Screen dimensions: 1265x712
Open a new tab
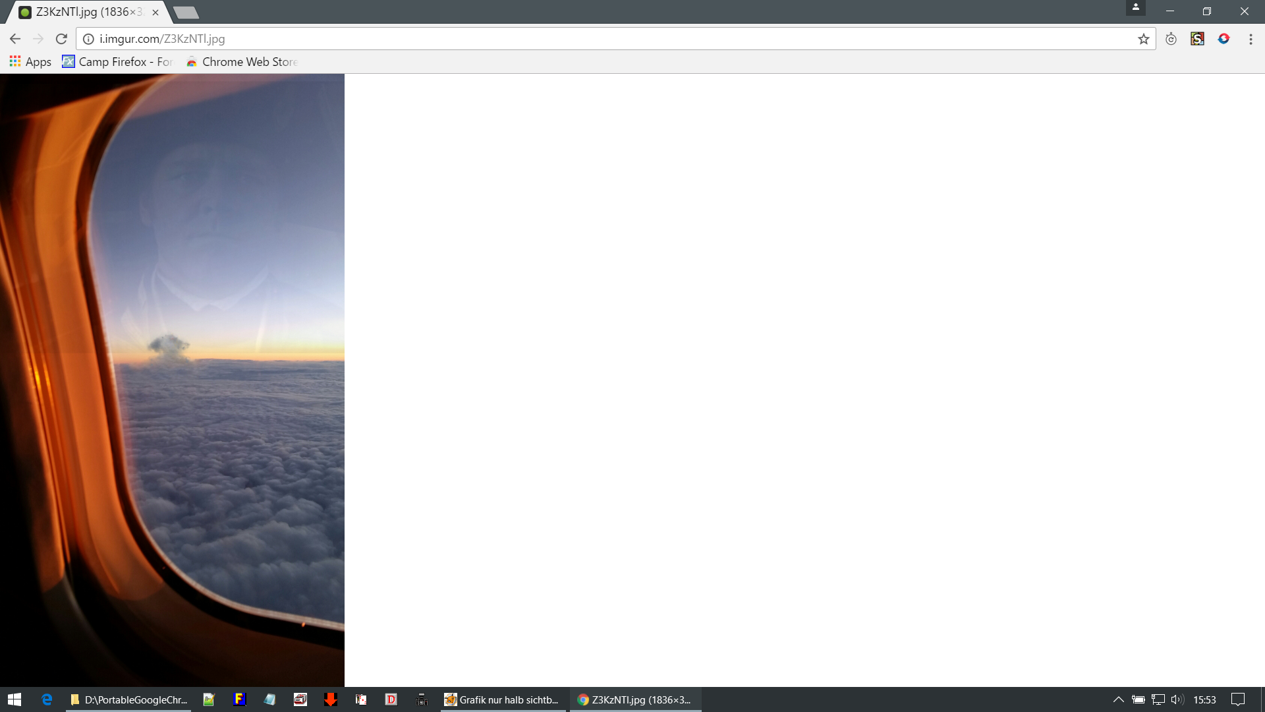[x=186, y=12]
